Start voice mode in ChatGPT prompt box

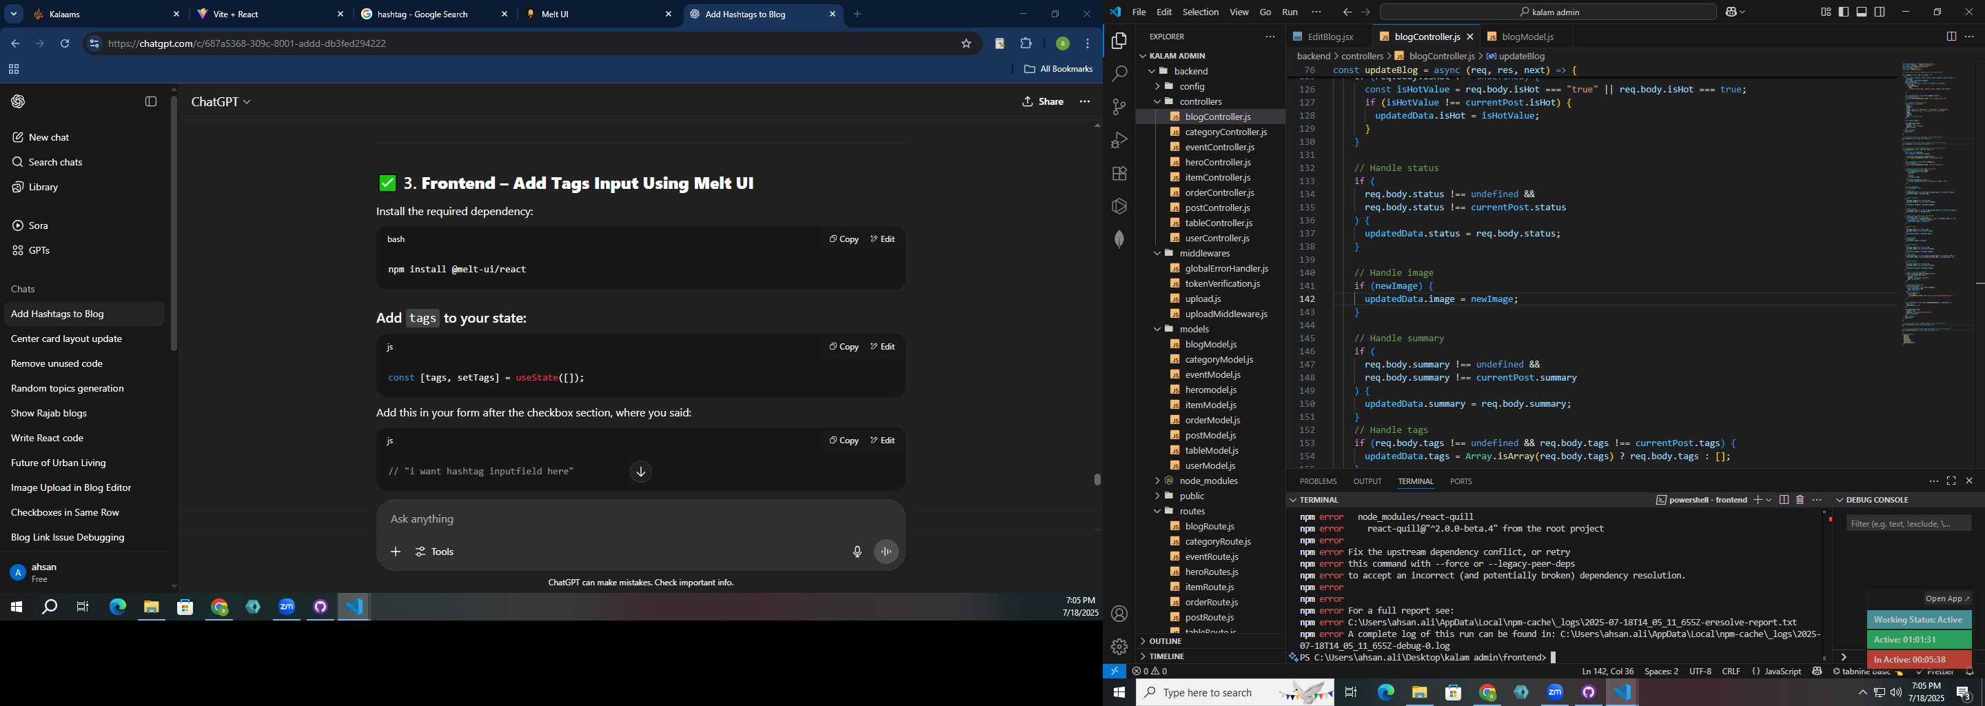(x=887, y=552)
